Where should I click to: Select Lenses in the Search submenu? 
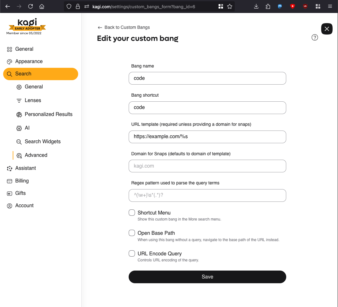(x=33, y=100)
